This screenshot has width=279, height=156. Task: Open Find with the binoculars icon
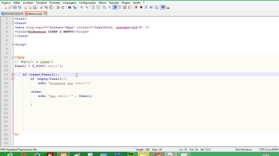pos(69,7)
